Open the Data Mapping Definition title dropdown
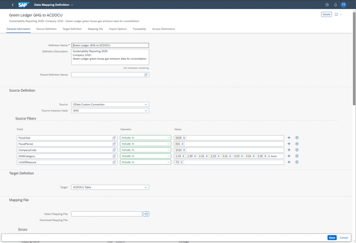 pyautogui.click(x=72, y=5)
